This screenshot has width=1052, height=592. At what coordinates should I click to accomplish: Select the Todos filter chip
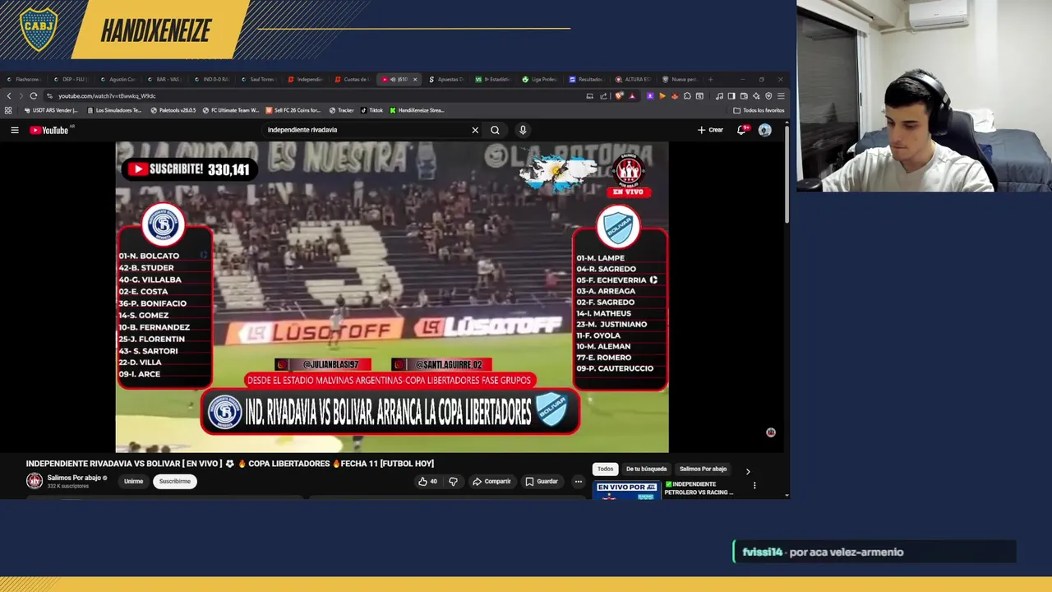605,469
